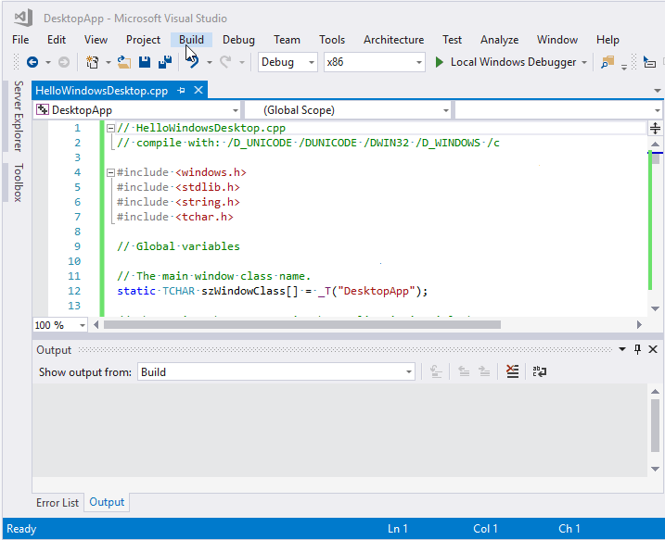Toggle word wrap in the Output panel
Image resolution: width=665 pixels, height=540 pixels.
click(x=539, y=371)
